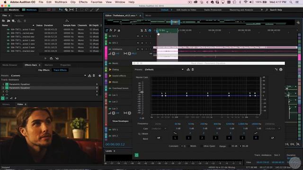Image resolution: width=303 pixels, height=170 pixels.
Task: Click the EQ icon above tracks
Action: [119, 30]
